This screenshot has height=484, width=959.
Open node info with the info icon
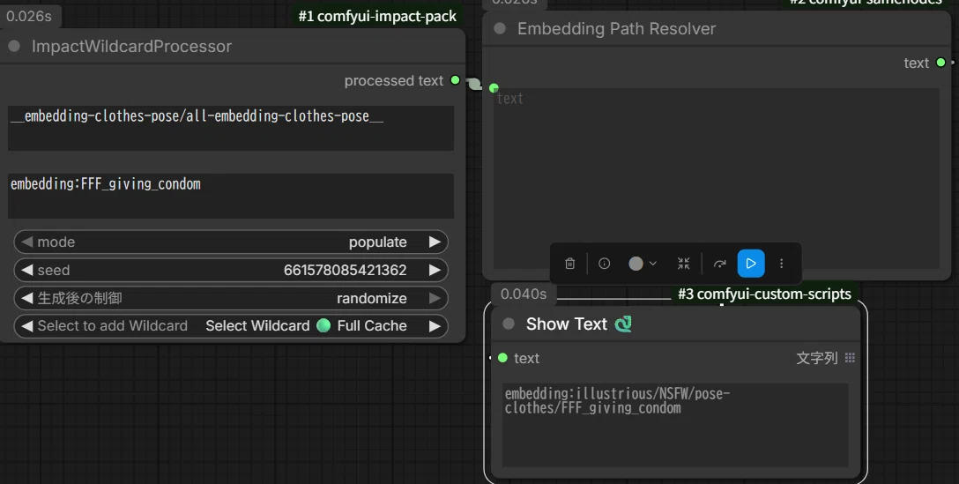point(605,264)
